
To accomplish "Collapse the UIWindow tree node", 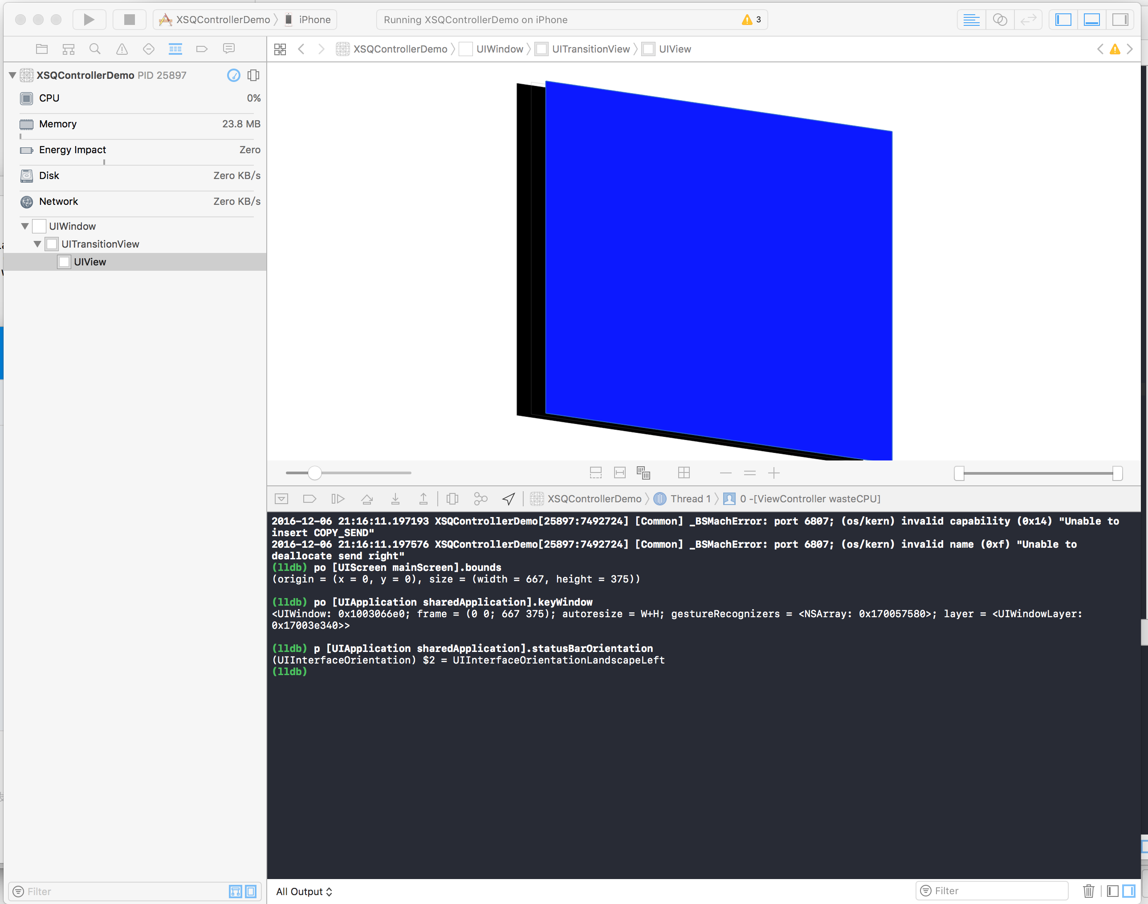I will point(25,227).
